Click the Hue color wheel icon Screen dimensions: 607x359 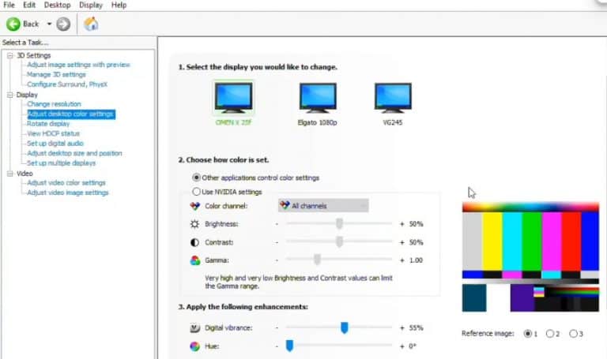coord(195,346)
